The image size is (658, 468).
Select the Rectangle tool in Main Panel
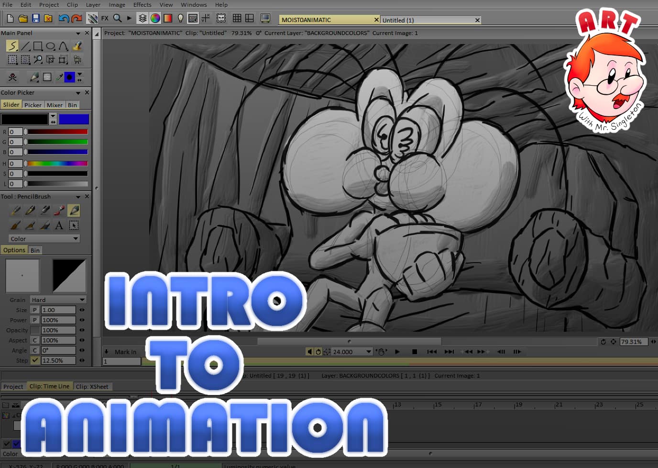[38, 46]
